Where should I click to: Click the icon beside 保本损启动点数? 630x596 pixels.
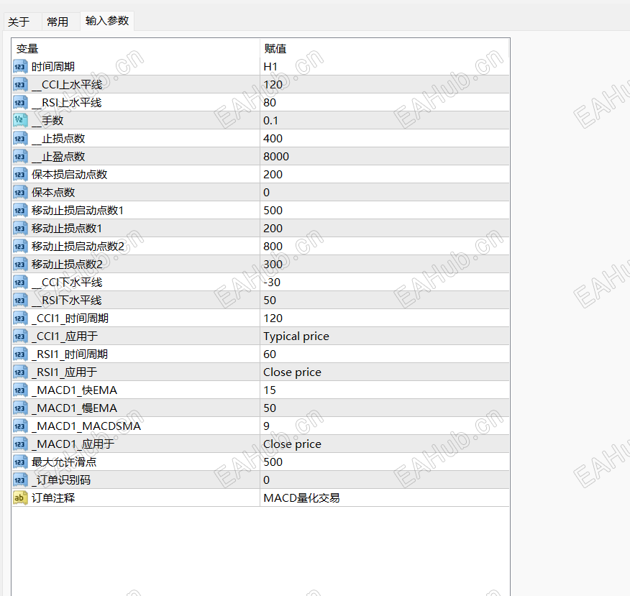pos(20,175)
